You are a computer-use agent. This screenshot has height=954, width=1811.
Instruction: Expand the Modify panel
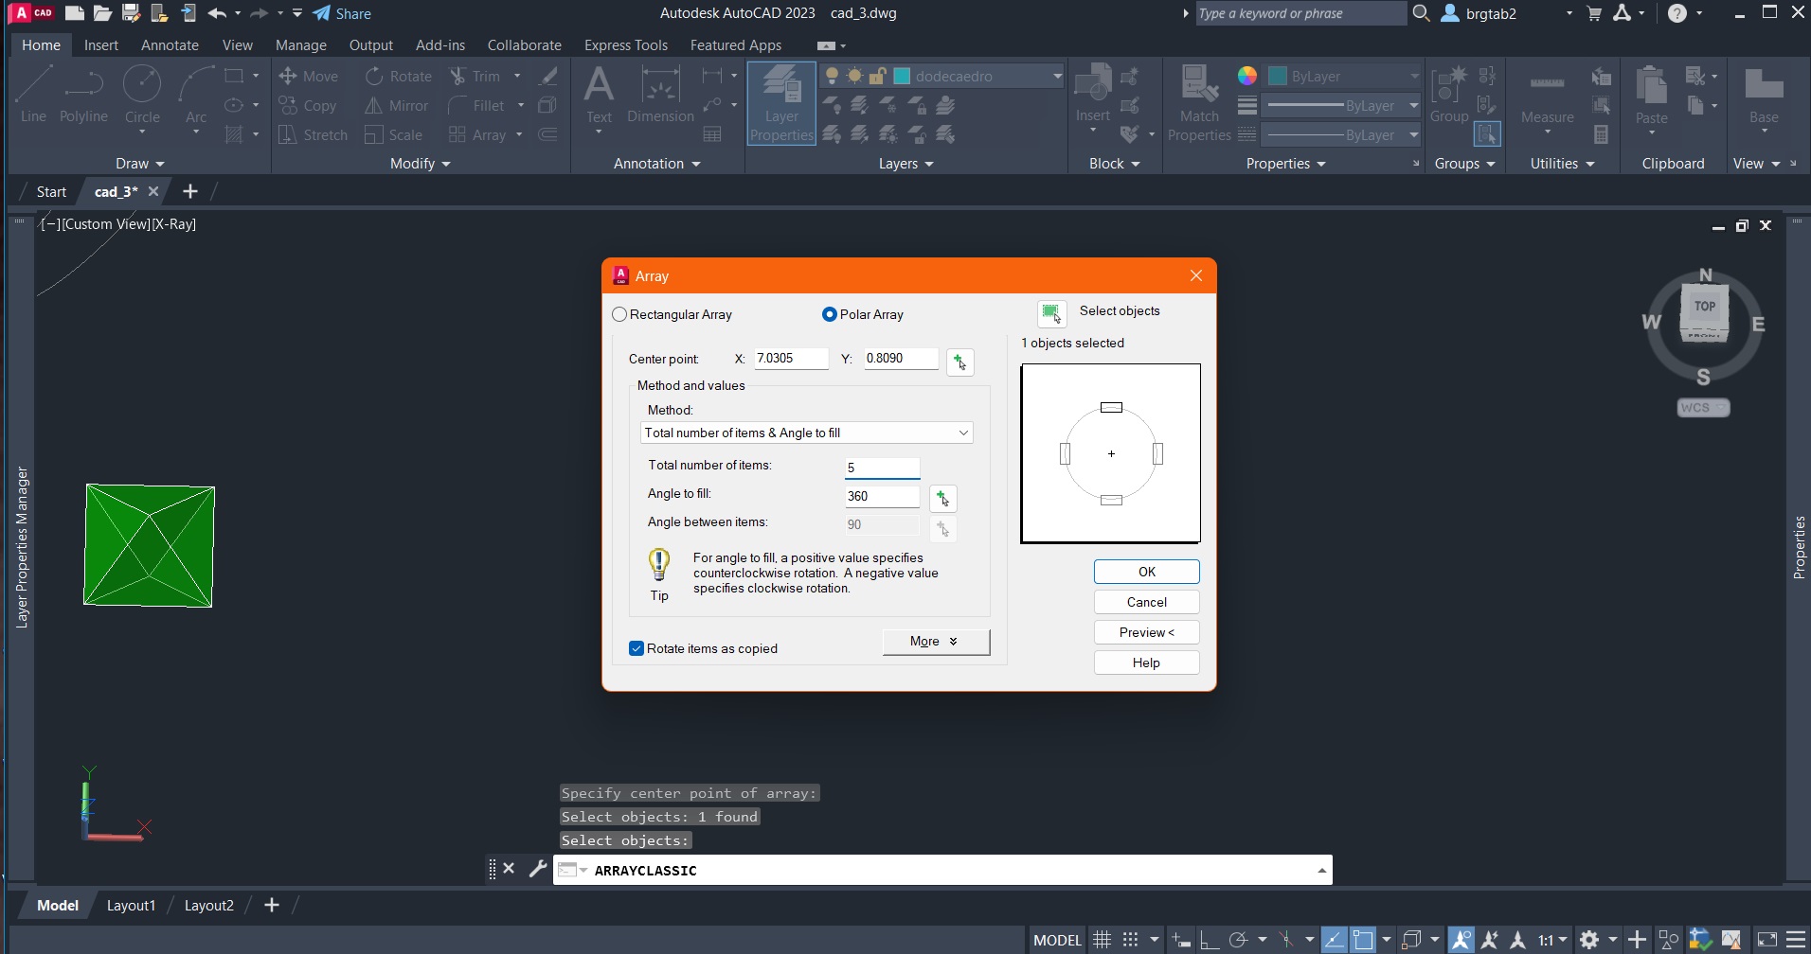pos(421,164)
